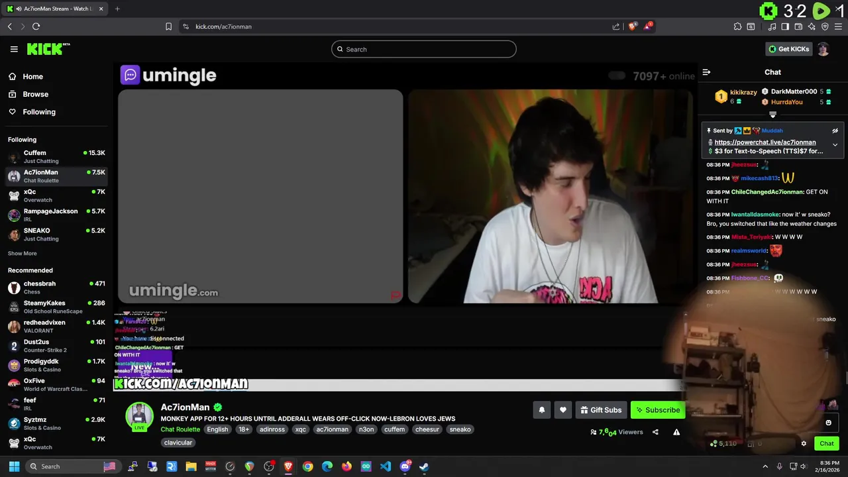Open the user profile avatar menu
The width and height of the screenshot is (848, 477).
pos(823,49)
